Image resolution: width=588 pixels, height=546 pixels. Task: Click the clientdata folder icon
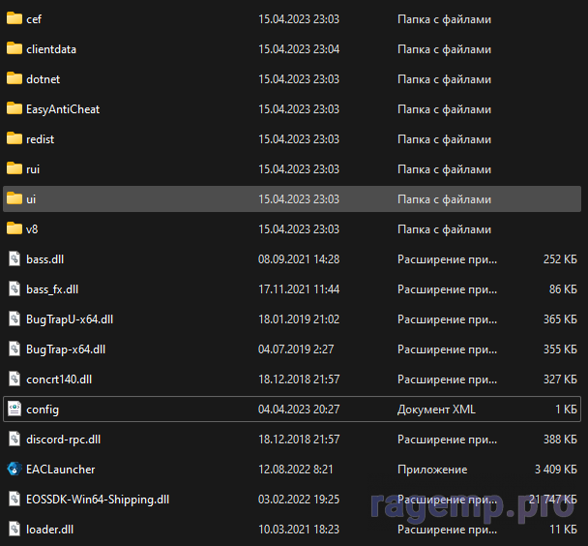point(15,48)
